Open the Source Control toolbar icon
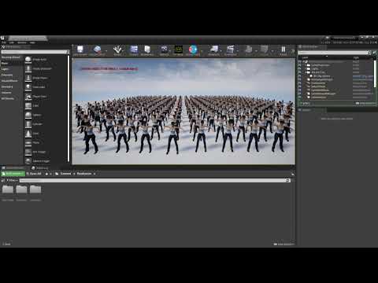The image size is (378, 283). click(x=97, y=50)
